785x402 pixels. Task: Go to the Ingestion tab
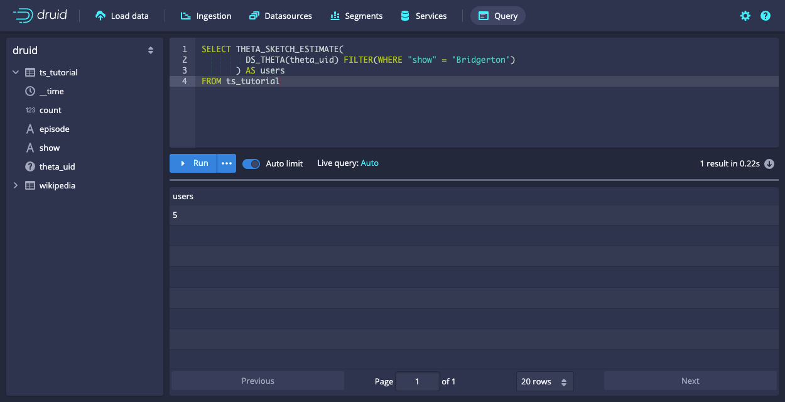tap(205, 16)
